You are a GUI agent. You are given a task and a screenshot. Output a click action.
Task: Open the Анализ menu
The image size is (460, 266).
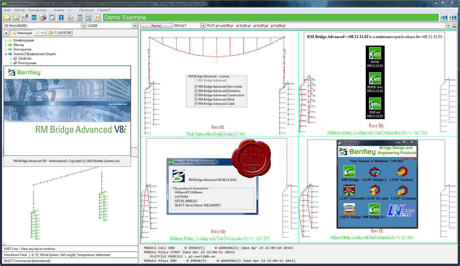pyautogui.click(x=59, y=10)
